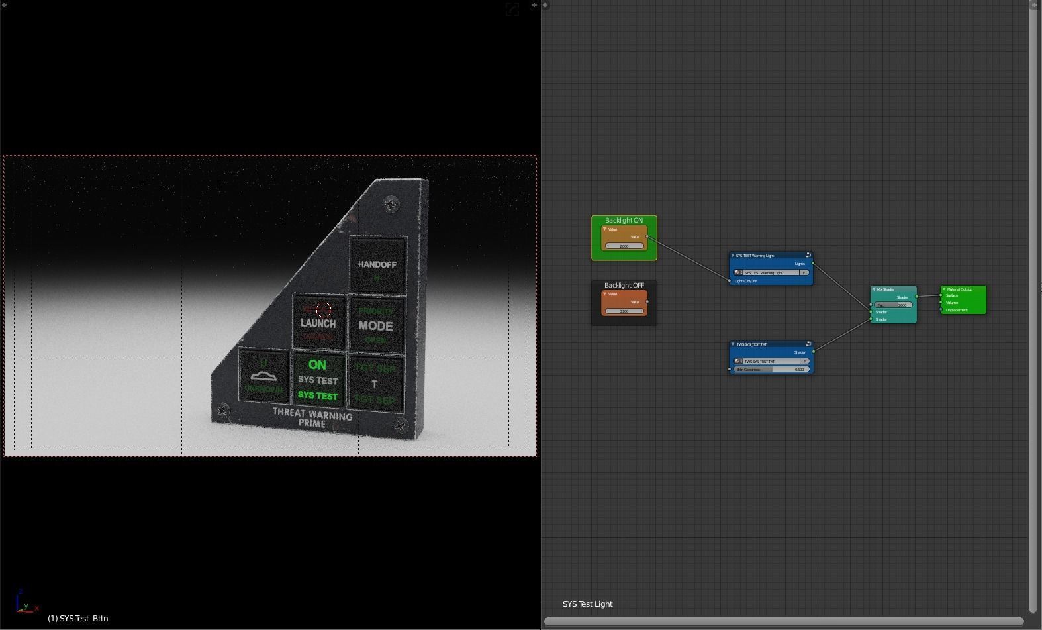1042x630 pixels.
Task: Click the LightsON/OFF input socket
Action: 730,281
